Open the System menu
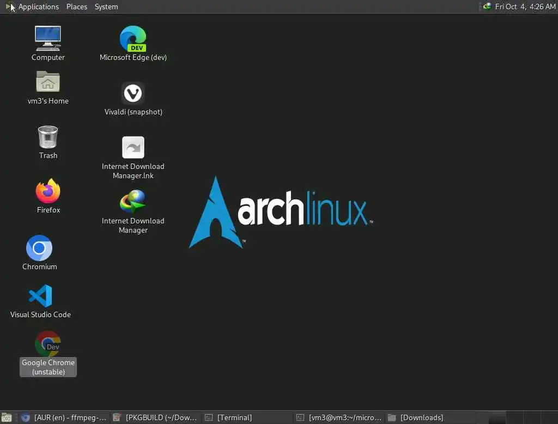558x424 pixels. (x=106, y=7)
